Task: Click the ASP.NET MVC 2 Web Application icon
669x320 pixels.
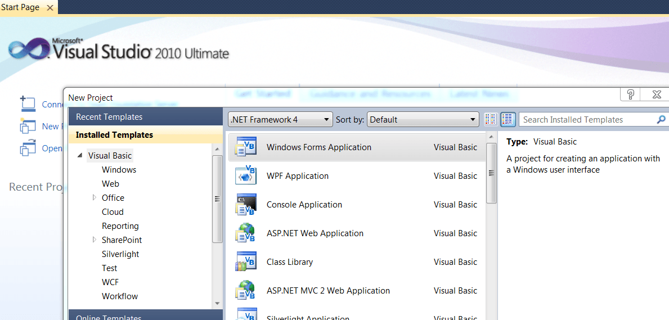Action: coord(246,290)
